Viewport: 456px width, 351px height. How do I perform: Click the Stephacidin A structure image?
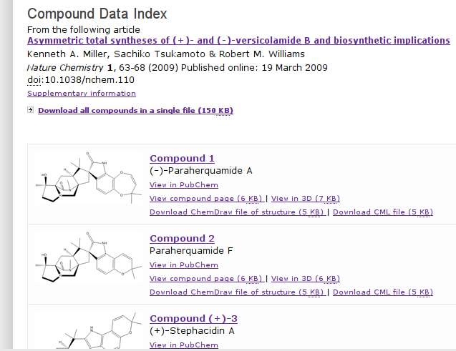coord(87,331)
